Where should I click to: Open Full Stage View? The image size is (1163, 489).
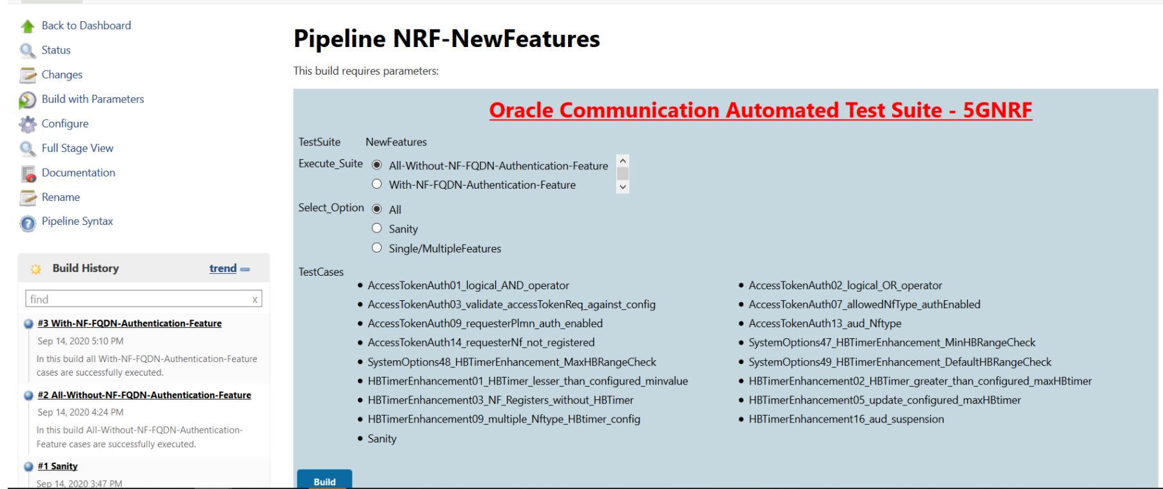77,148
